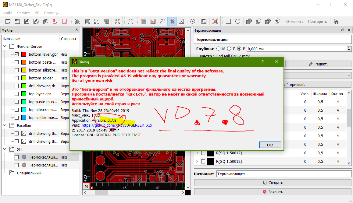This screenshot has width=353, height=203.
Task: Enable the top paste mask checkbox
Action: tap(17, 102)
